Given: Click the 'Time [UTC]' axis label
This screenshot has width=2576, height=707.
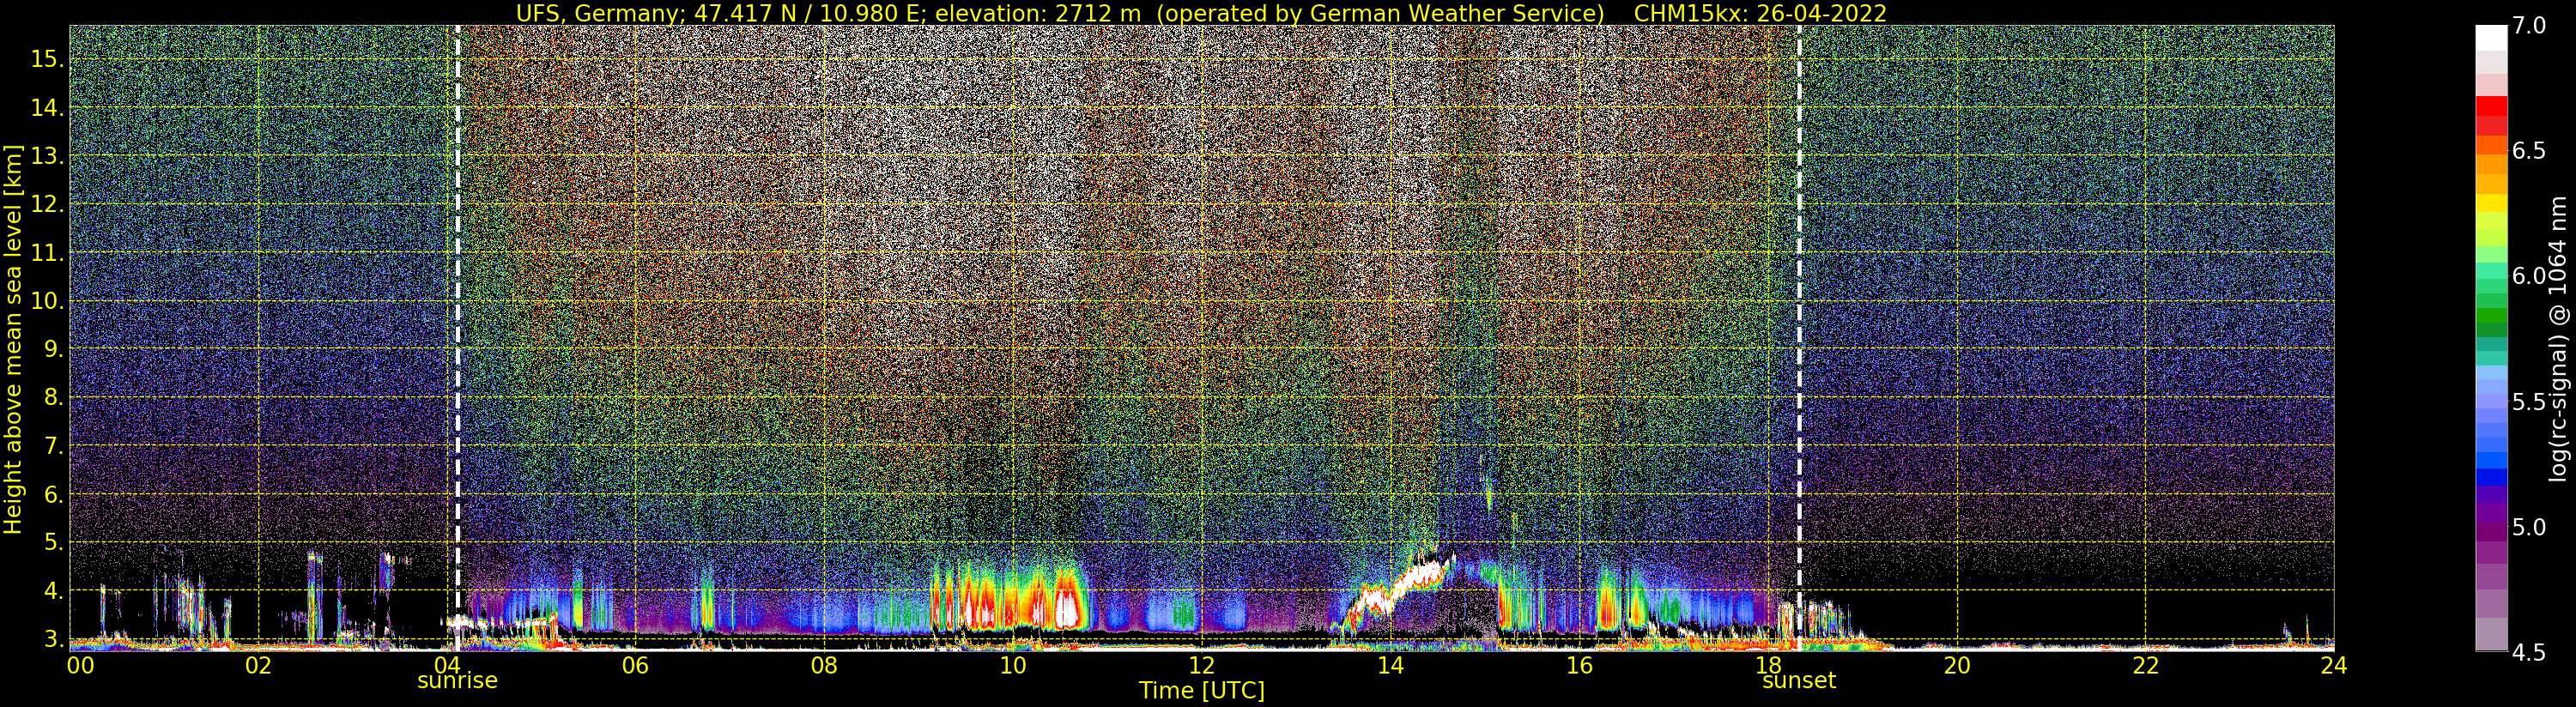Looking at the screenshot, I should 1202,690.
